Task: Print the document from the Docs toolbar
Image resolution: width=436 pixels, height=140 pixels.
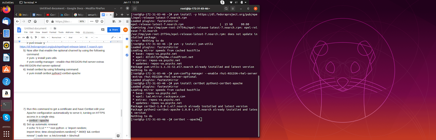Action: coord(28,37)
